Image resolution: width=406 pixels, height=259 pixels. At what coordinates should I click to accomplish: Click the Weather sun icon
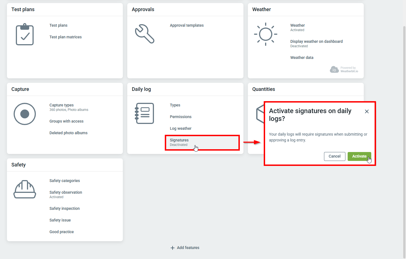pos(265,34)
